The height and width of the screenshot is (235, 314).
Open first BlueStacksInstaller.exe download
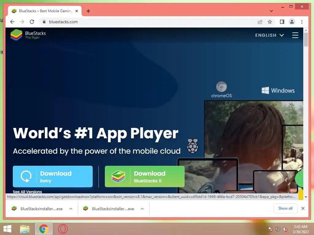point(37,209)
